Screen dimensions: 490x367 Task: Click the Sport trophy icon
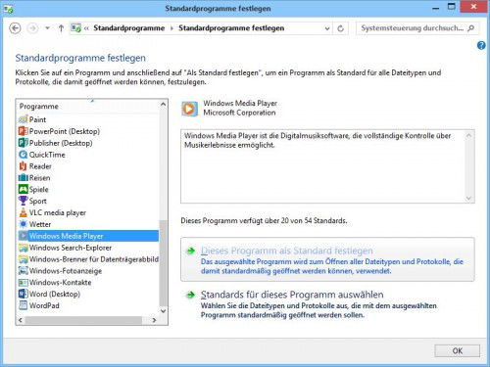pos(23,201)
